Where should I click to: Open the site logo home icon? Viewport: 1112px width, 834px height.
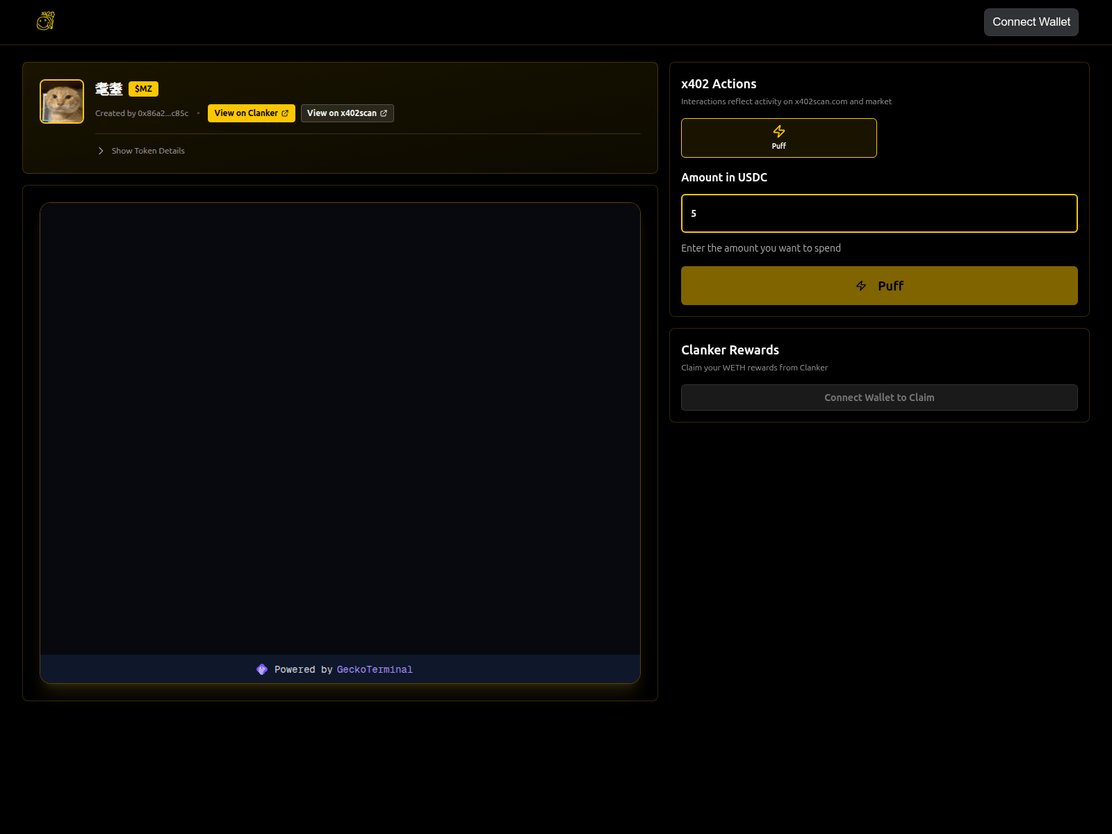46,21
